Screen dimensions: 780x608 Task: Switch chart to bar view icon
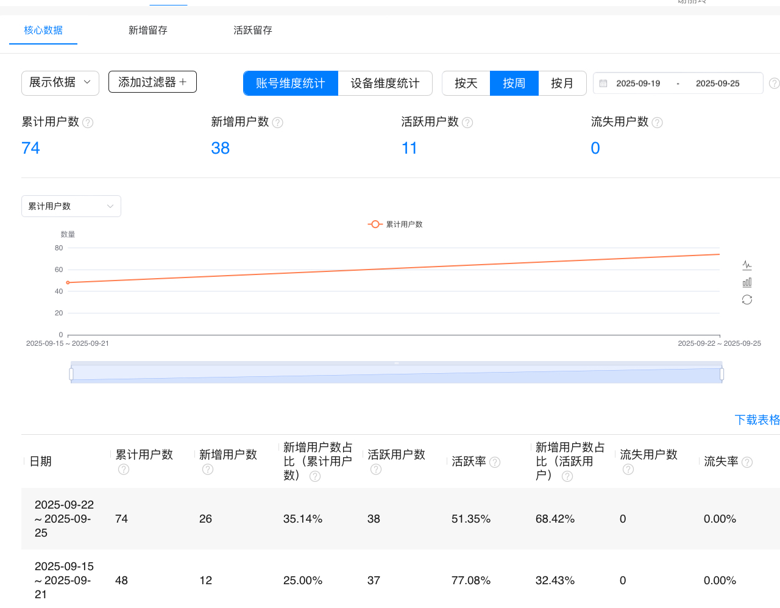tap(747, 282)
